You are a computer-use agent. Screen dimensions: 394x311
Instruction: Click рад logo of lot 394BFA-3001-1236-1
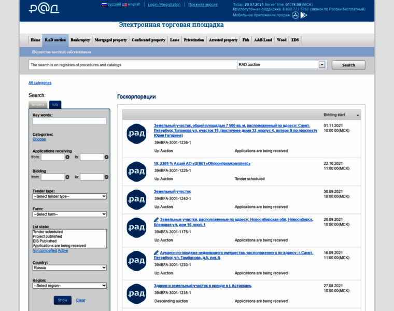click(136, 134)
